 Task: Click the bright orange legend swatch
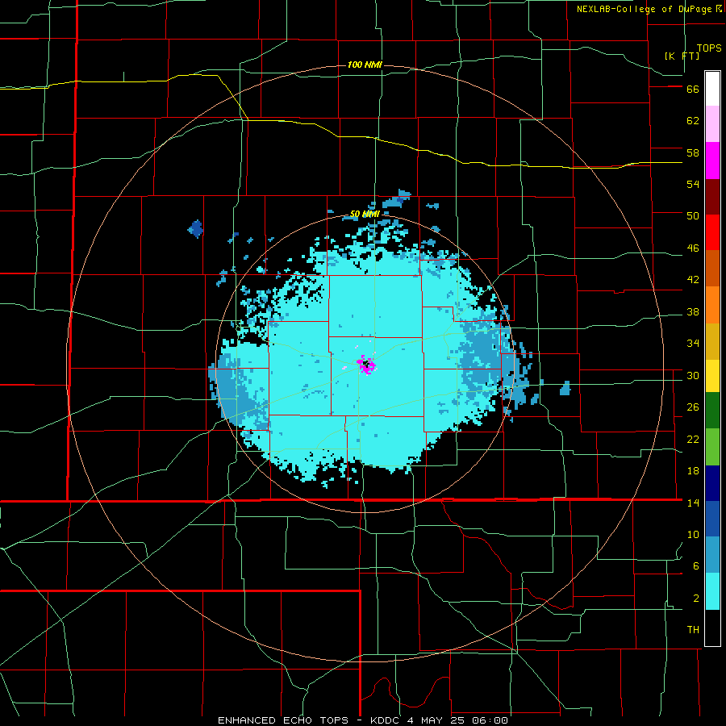click(712, 305)
